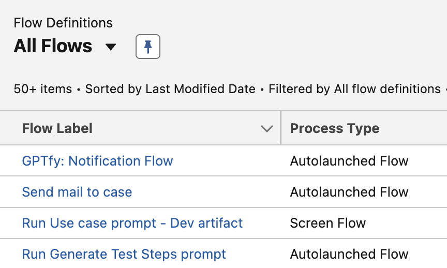The width and height of the screenshot is (447, 268).
Task: Click the Filtered by All flow definitions text
Action: point(354,89)
